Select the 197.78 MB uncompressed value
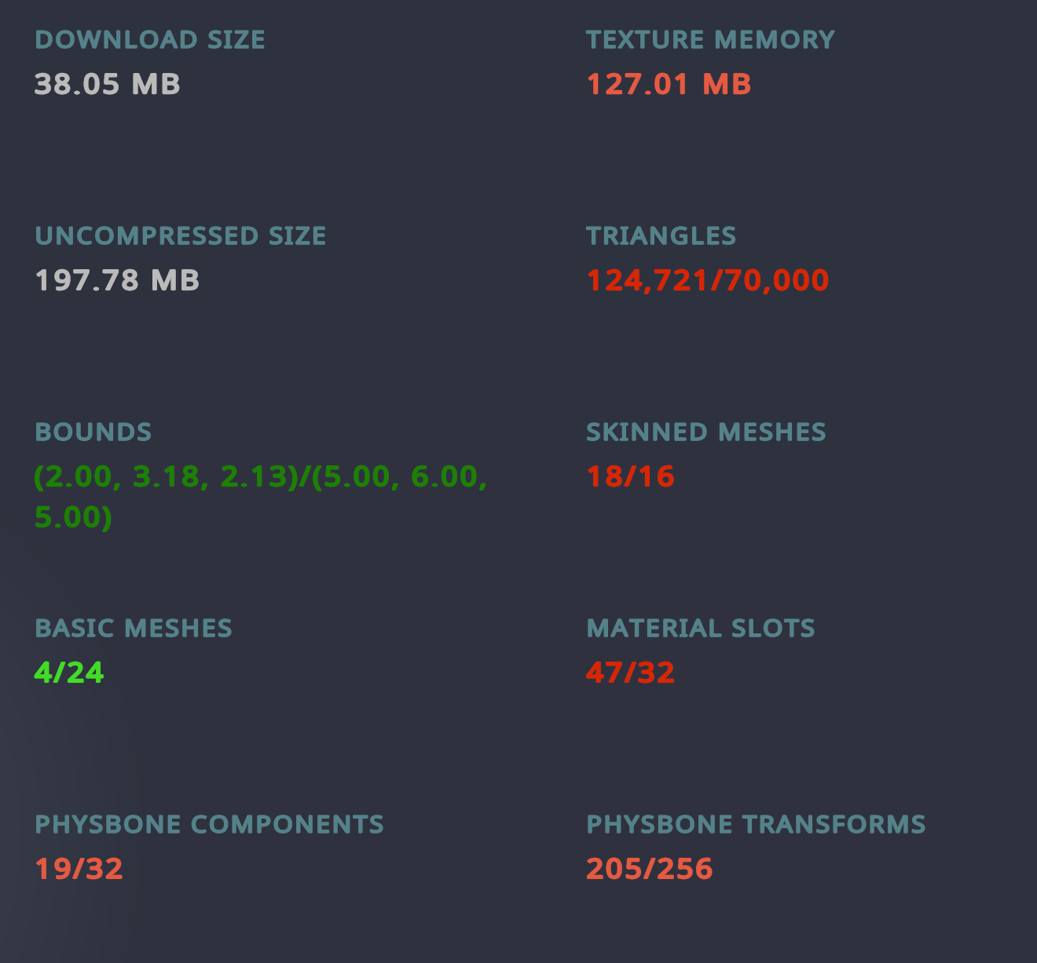The height and width of the screenshot is (963, 1037). pos(117,280)
